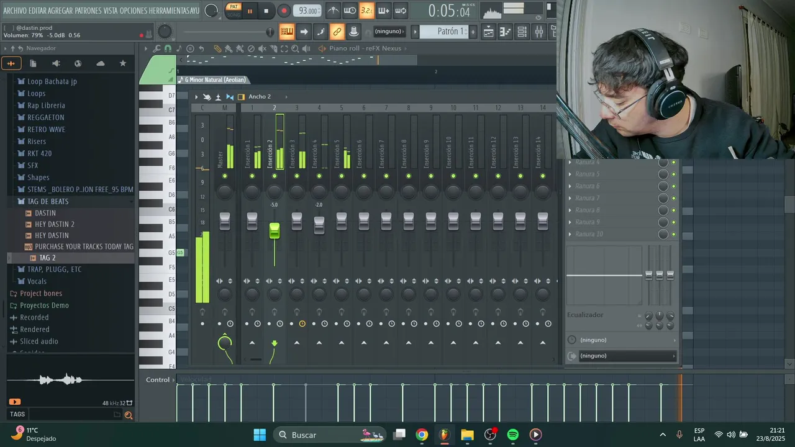Open the VISTA menu

click(x=110, y=11)
